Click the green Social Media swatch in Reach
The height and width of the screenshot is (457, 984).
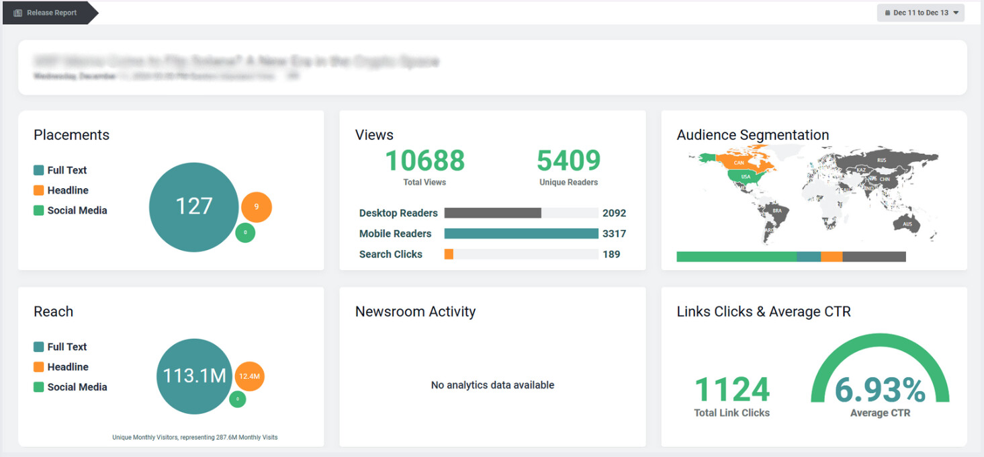coord(39,387)
